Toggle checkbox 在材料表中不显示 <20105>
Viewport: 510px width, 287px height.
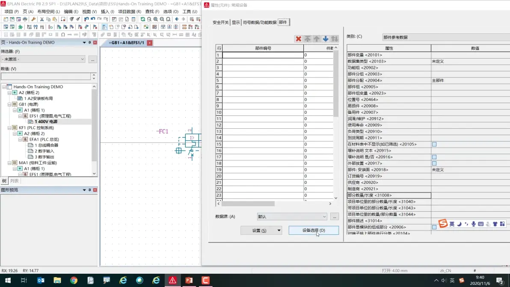434,144
